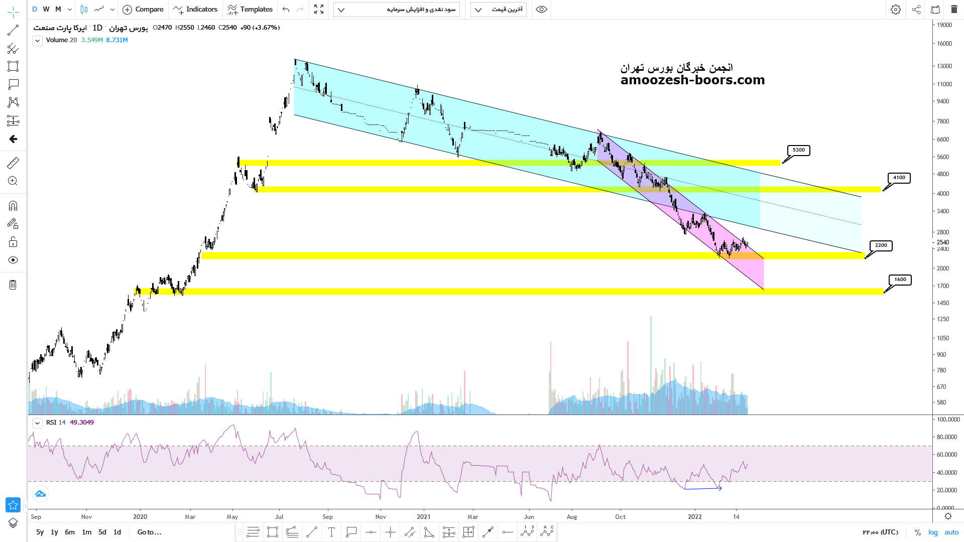Click the trash remove drawings icon
The width and height of the screenshot is (964, 542).
click(13, 285)
